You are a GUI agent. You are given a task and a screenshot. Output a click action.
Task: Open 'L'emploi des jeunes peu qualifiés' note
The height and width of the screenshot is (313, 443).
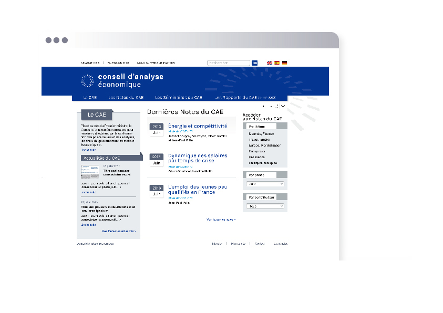198,189
